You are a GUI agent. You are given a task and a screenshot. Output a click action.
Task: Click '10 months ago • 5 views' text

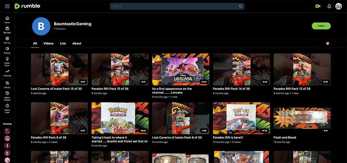click(x=227, y=142)
